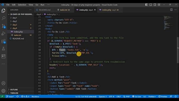Image resolution: width=179 pixels, height=101 pixels.
Task: Expand the TIMELINE section
Action: pos(14,93)
